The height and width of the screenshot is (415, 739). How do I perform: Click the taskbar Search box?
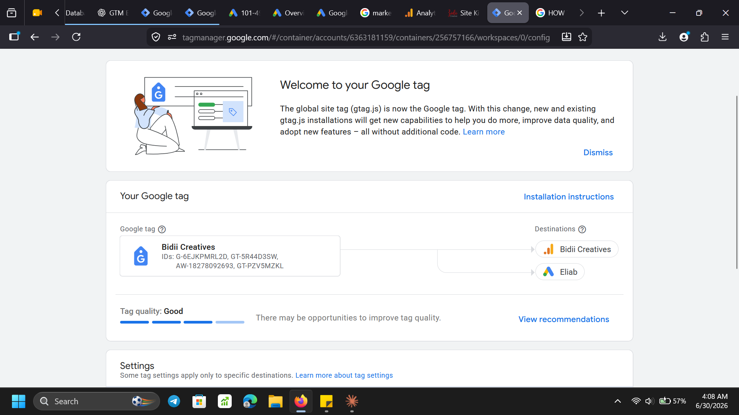click(97, 401)
